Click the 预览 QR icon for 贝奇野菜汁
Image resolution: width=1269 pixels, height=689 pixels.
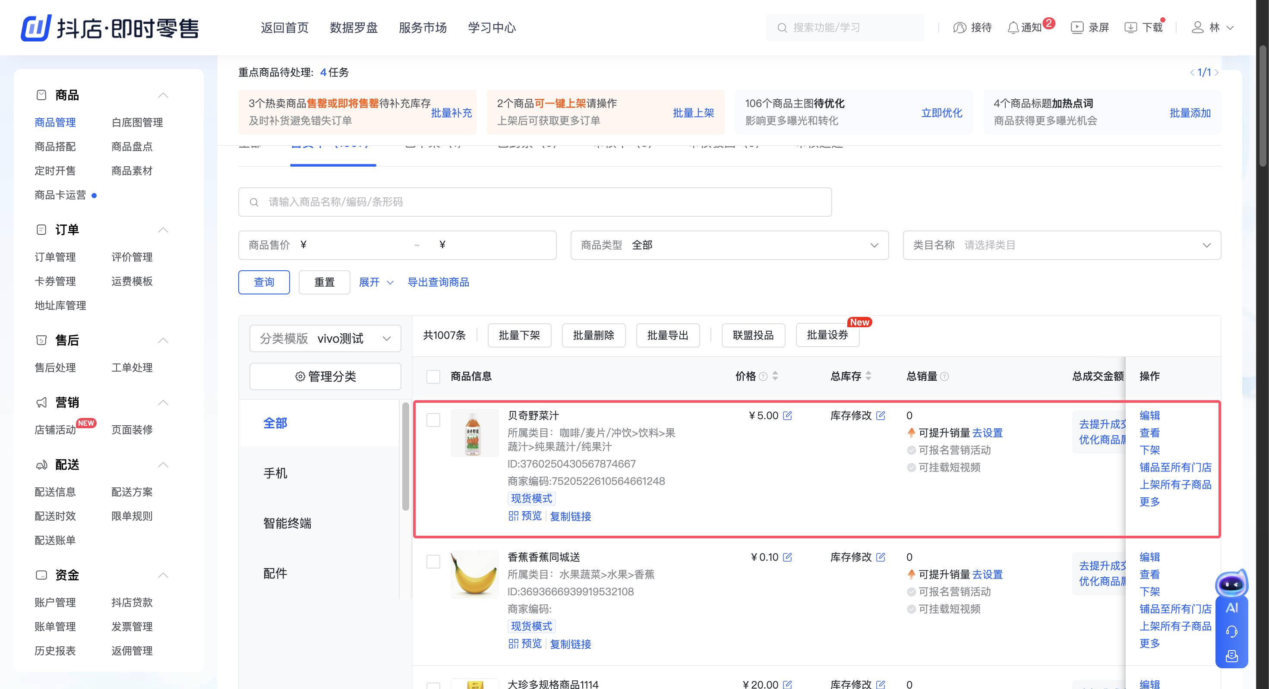513,516
